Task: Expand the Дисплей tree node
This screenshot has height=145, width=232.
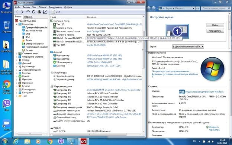Action: tap(17, 63)
